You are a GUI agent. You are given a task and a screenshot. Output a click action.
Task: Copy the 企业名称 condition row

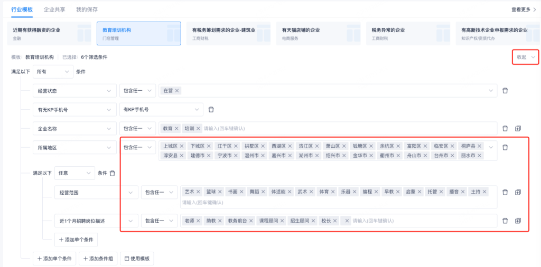(518, 128)
